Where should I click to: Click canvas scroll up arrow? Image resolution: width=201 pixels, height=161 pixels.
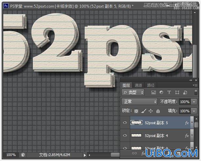pos(195,13)
